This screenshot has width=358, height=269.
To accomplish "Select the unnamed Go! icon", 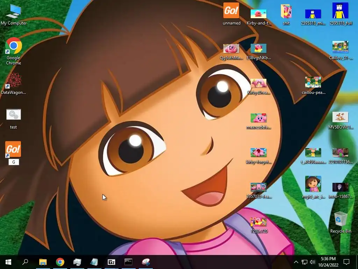I will (231, 14).
